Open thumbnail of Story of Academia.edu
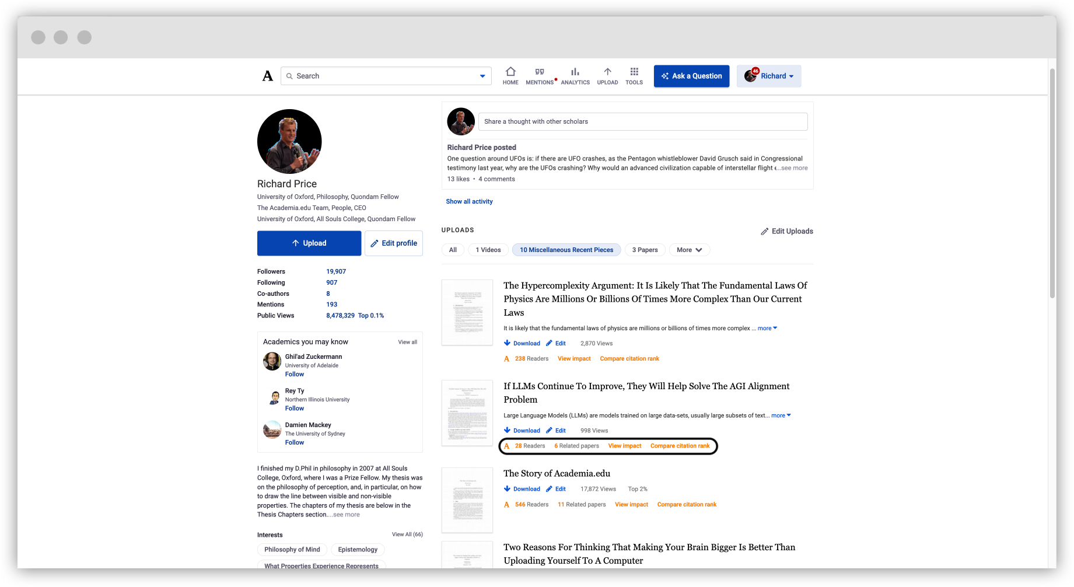 [x=467, y=500]
